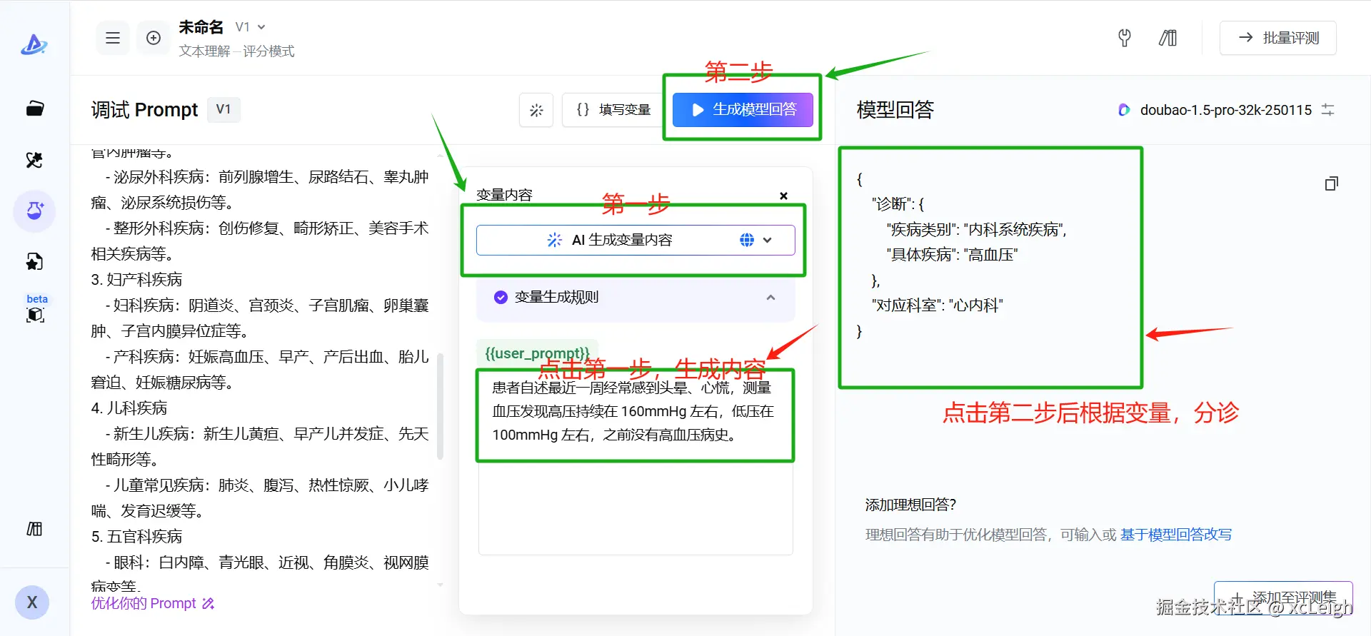The width and height of the screenshot is (1371, 636).
Task: Select the flask debug icon in sidebar
Action: [x=34, y=211]
